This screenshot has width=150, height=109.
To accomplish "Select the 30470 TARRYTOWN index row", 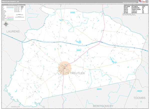I will point(134,10).
